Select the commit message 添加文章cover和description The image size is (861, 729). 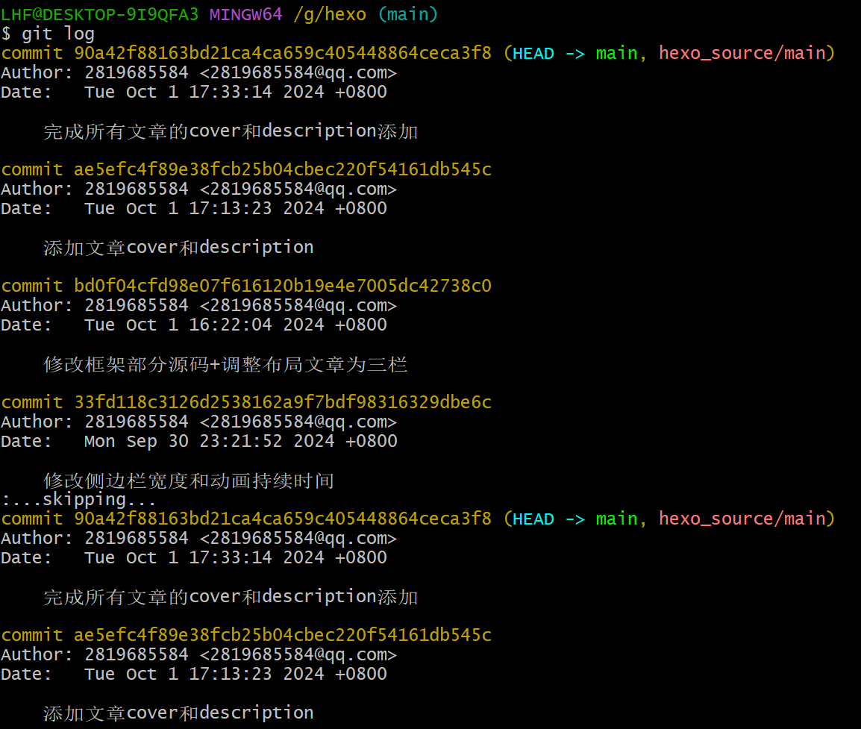tap(177, 246)
